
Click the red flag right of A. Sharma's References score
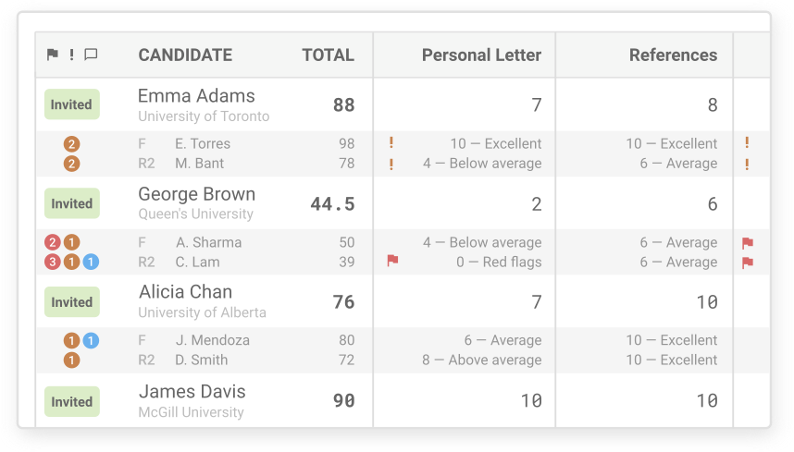pos(748,243)
